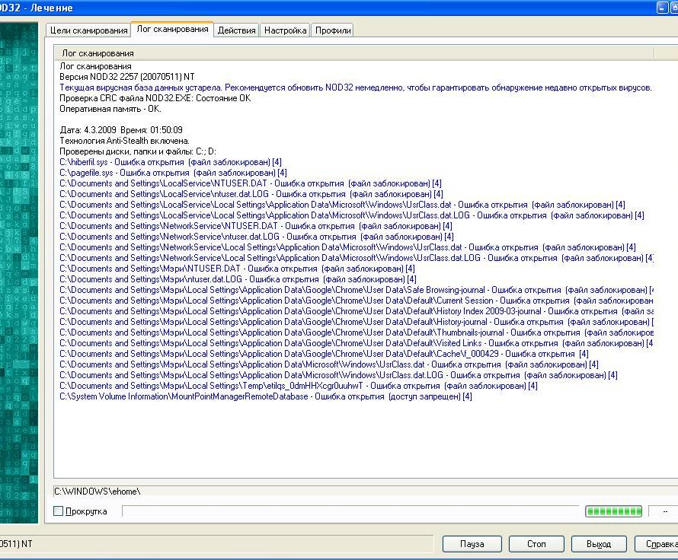Click the green scan activity indicator
The height and width of the screenshot is (560, 678).
pyautogui.click(x=613, y=511)
